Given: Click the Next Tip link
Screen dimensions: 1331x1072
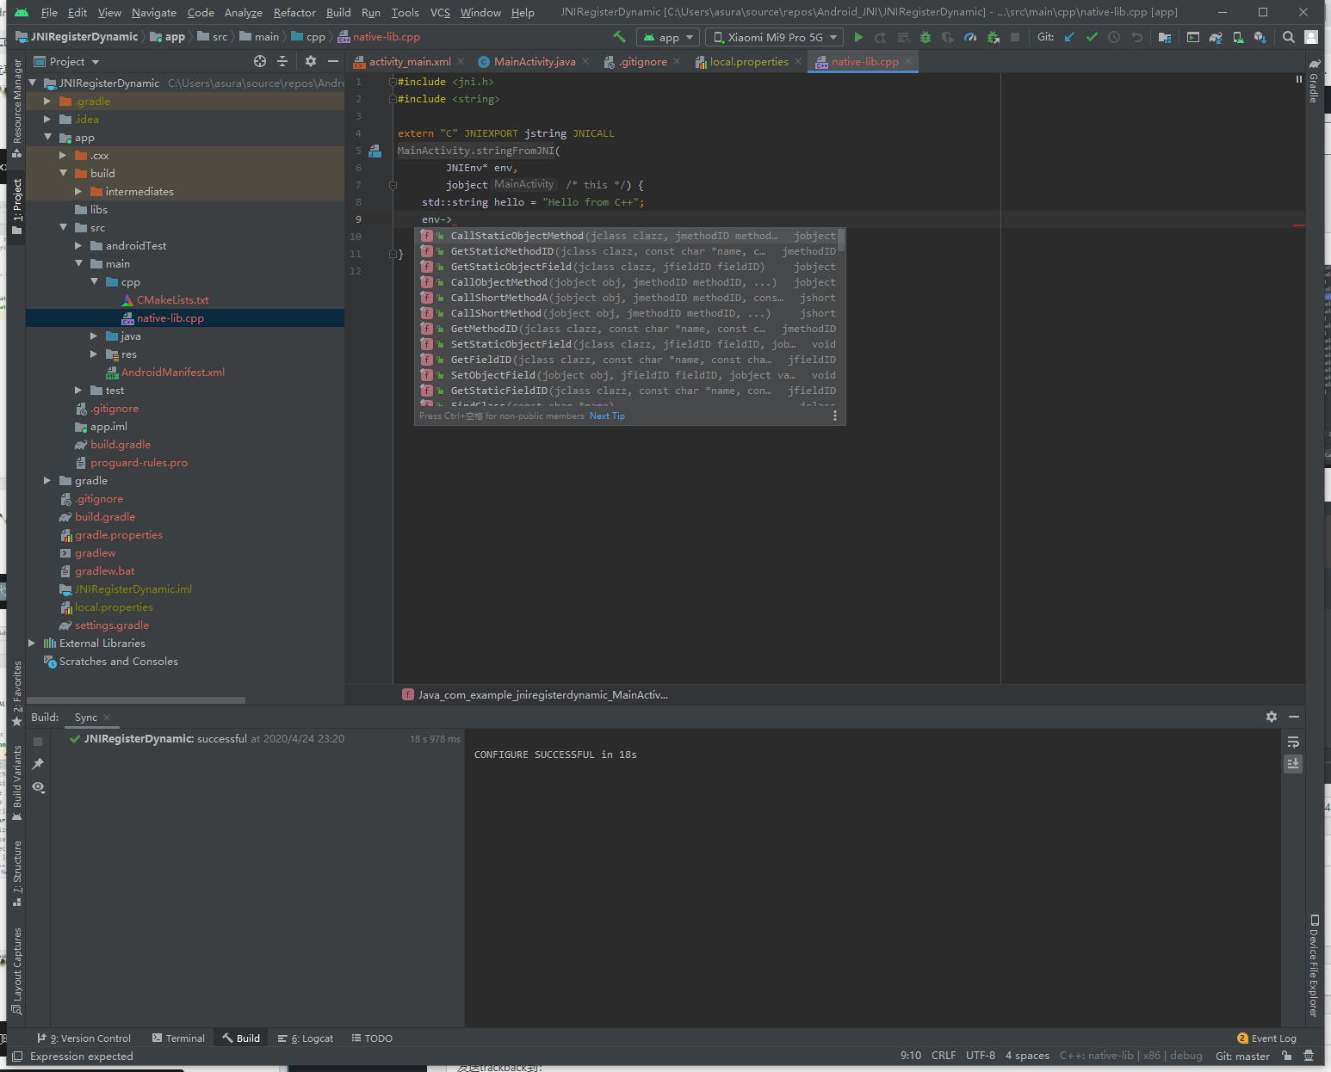Looking at the screenshot, I should [607, 416].
